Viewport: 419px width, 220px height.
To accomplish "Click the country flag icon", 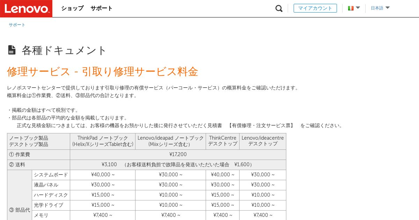I will pyautogui.click(x=351, y=8).
